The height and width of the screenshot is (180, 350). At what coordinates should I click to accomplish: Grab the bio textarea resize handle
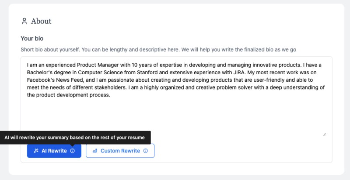[324, 134]
